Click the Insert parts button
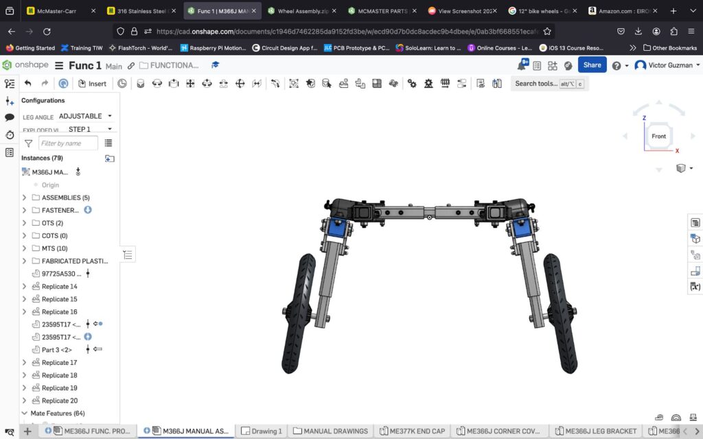 (x=92, y=83)
